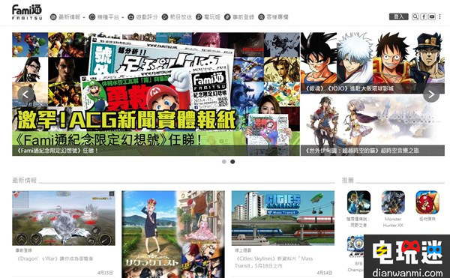Open the 最新情報 menu item
This screenshot has height=278, width=450.
pos(69,17)
